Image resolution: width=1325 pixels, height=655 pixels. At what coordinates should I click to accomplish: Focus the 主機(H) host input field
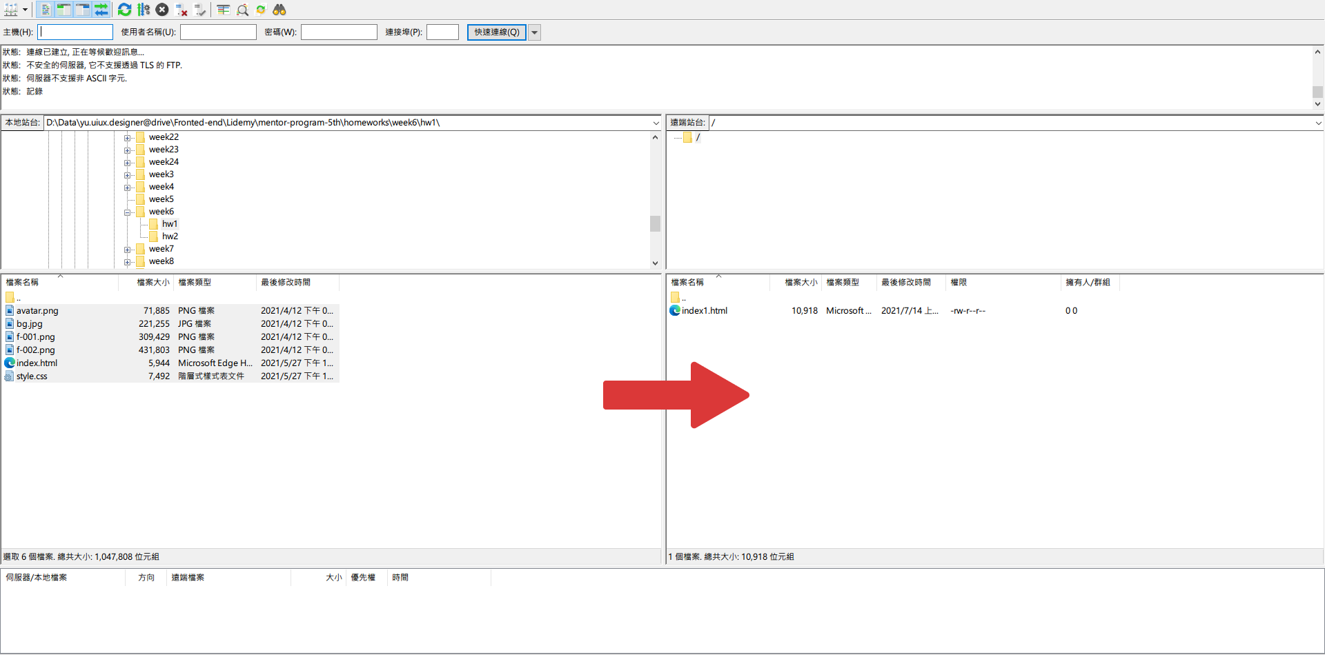pyautogui.click(x=75, y=32)
